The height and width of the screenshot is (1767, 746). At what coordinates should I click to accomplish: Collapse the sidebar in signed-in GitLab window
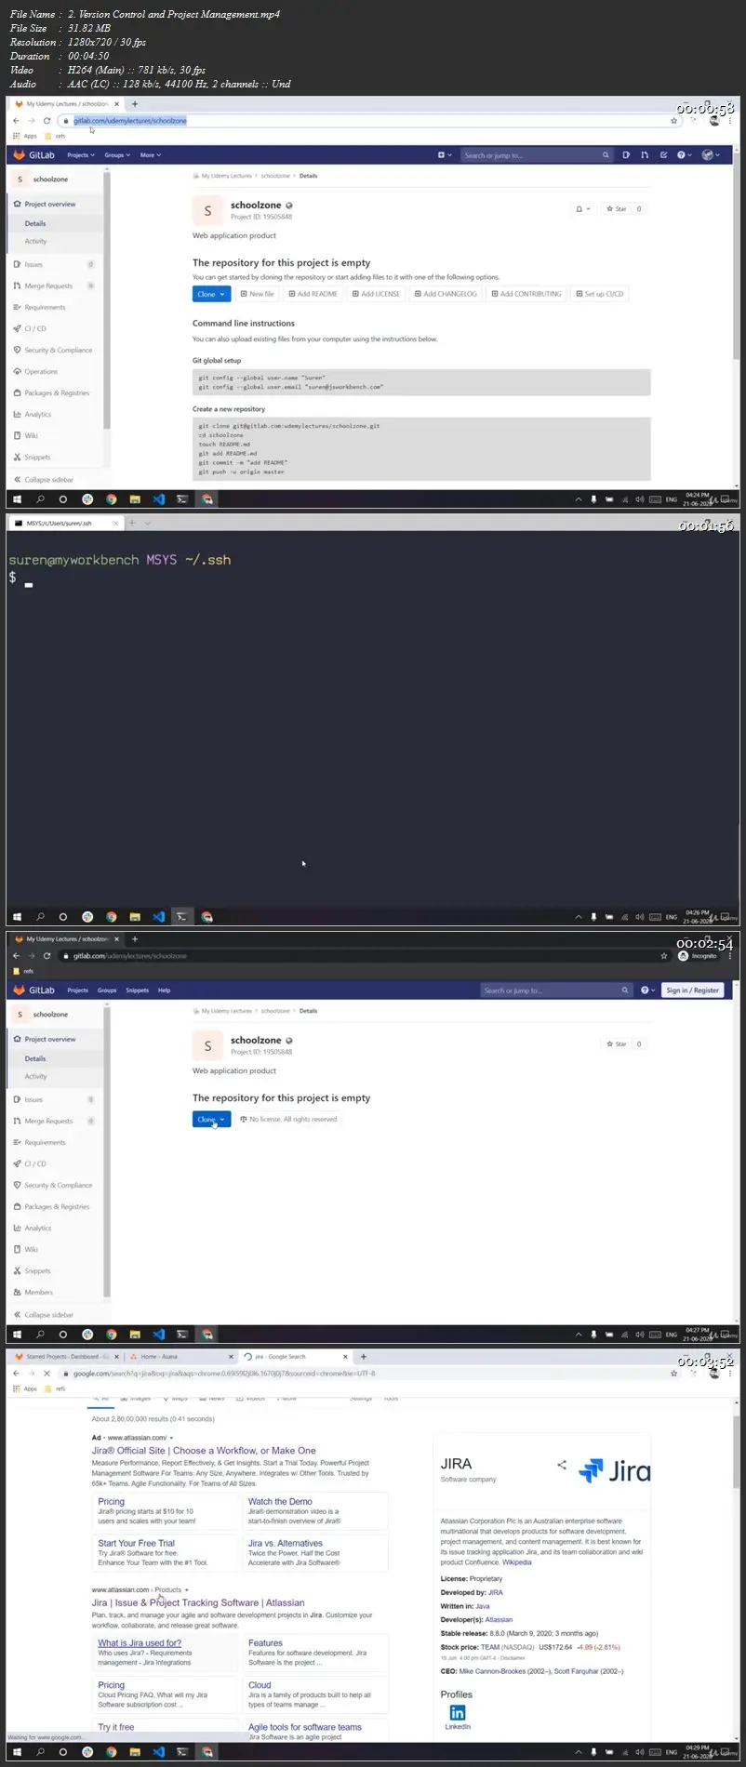coord(44,480)
